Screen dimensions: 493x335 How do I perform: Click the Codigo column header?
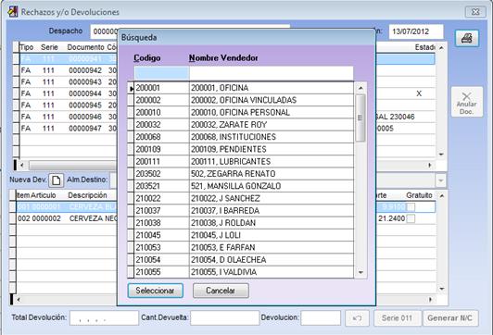(x=147, y=58)
